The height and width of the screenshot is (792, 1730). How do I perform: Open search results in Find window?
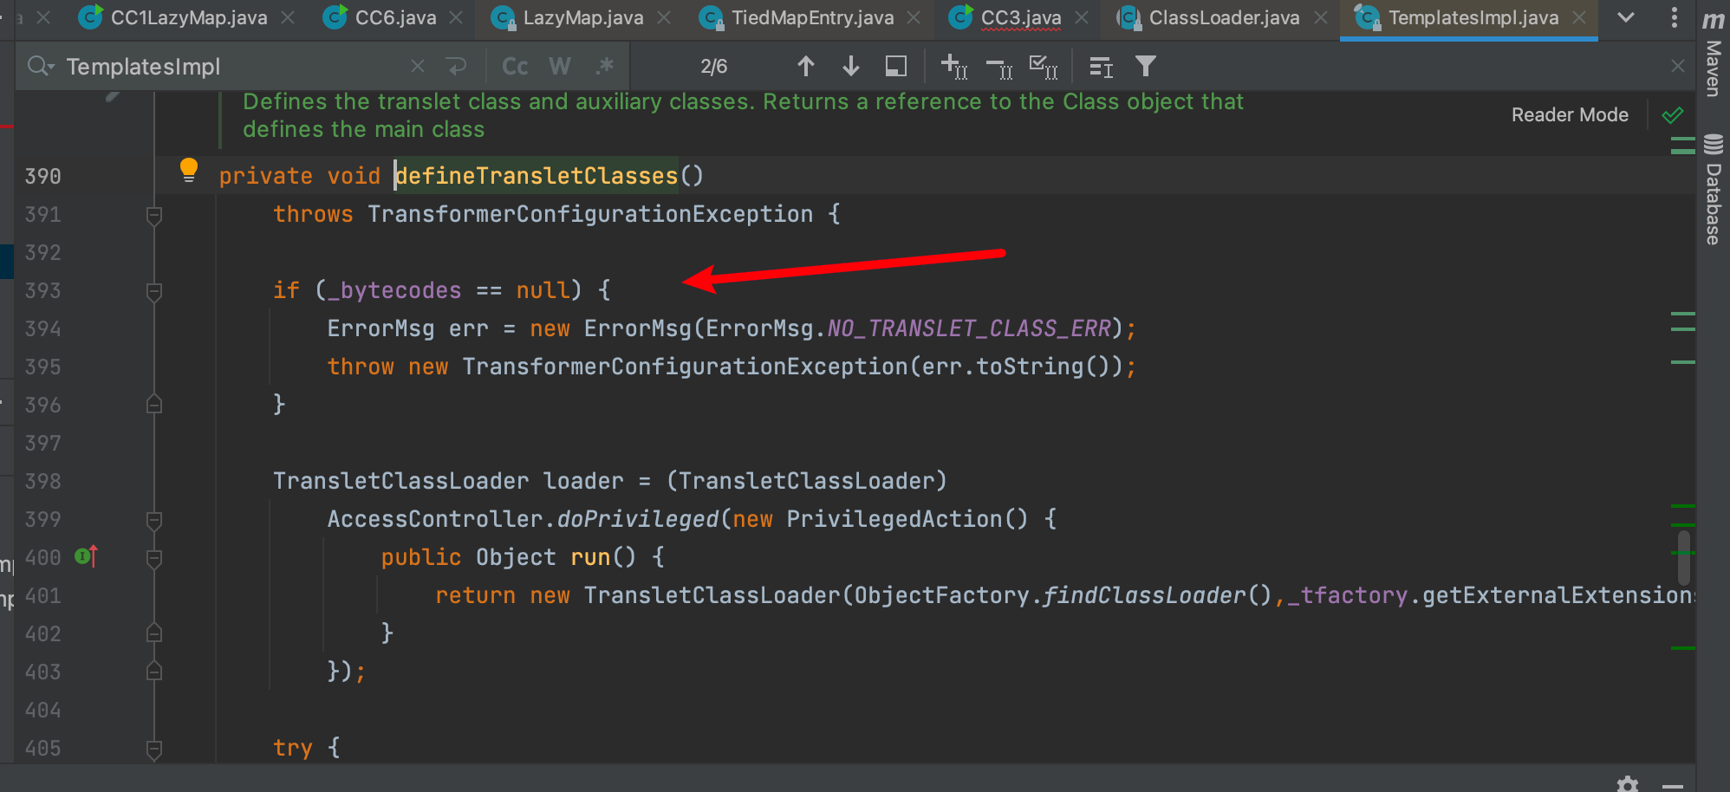(x=896, y=67)
